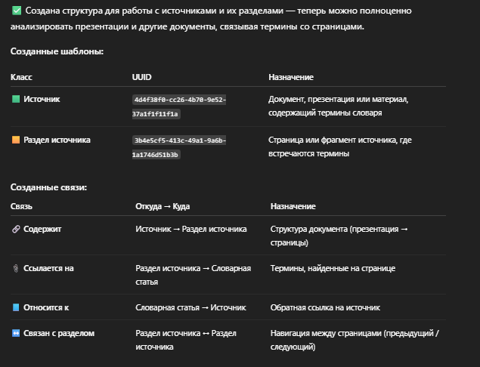The height and width of the screenshot is (367, 480).
Task: Click the blue square beside Относится к
Action: [16, 307]
